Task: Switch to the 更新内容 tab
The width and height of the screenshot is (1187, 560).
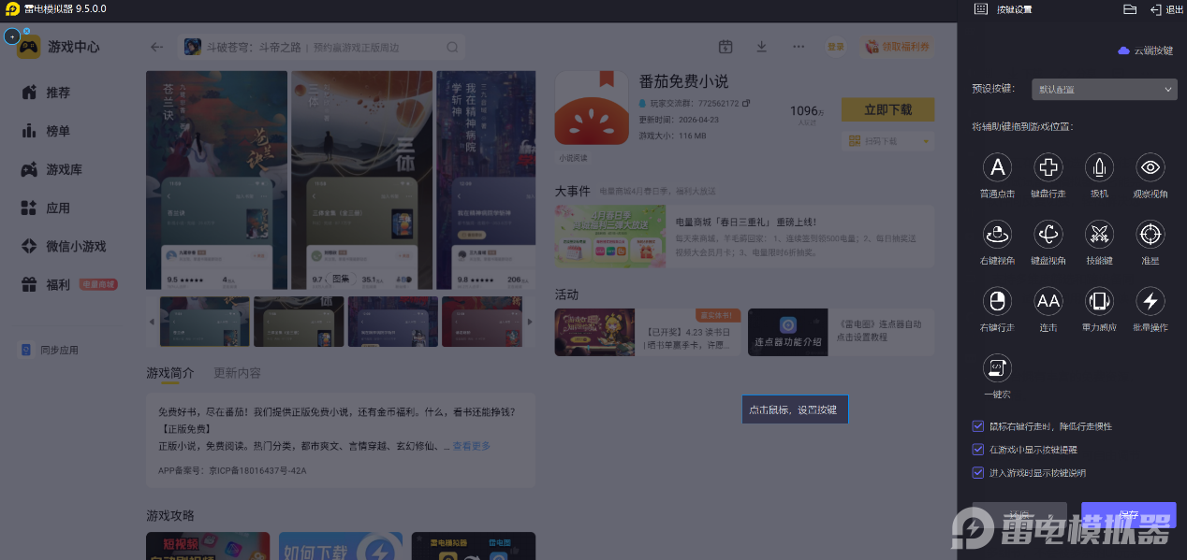Action: [x=238, y=372]
